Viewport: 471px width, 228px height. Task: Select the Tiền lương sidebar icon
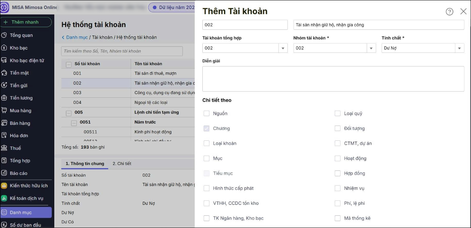click(4, 98)
